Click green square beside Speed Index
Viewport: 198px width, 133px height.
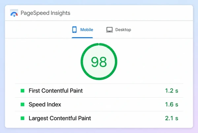click(22, 104)
